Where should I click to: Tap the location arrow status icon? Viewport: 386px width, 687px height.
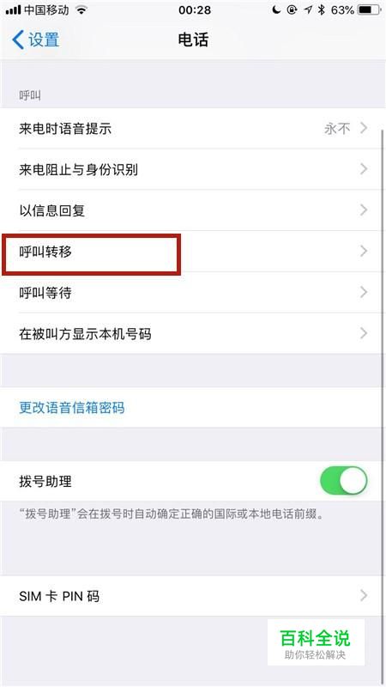(309, 10)
